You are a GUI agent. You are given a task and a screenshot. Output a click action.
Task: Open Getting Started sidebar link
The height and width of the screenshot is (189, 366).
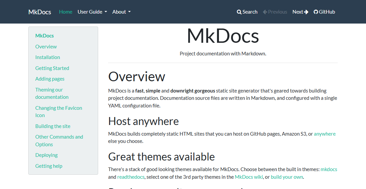coord(52,68)
